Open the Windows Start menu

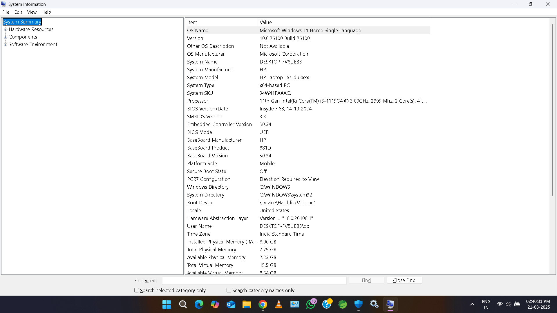[x=167, y=304]
